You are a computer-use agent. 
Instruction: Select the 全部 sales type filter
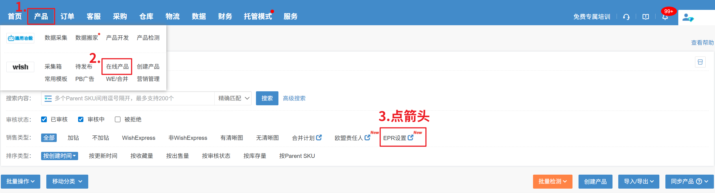(x=49, y=138)
